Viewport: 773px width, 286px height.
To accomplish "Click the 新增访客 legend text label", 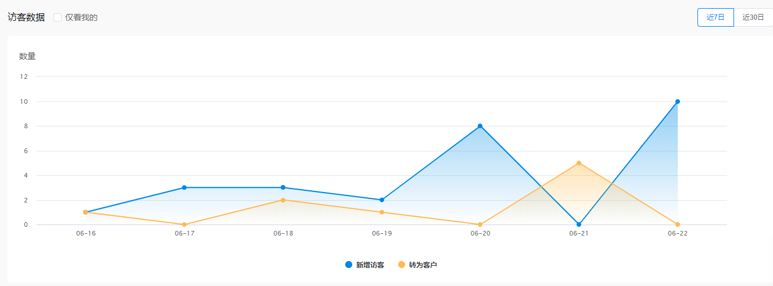I will point(370,265).
